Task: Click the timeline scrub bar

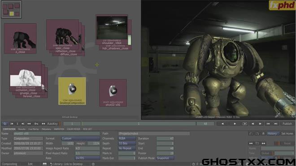Action: click(x=139, y=124)
